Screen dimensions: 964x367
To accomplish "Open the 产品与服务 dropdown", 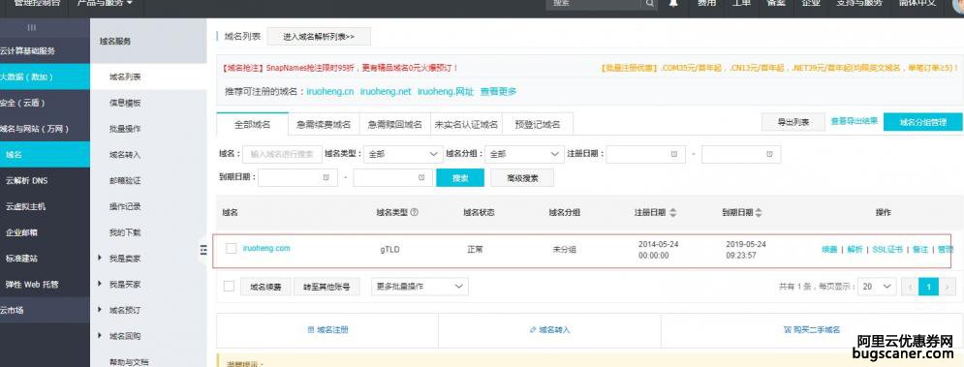I will coord(105,4).
